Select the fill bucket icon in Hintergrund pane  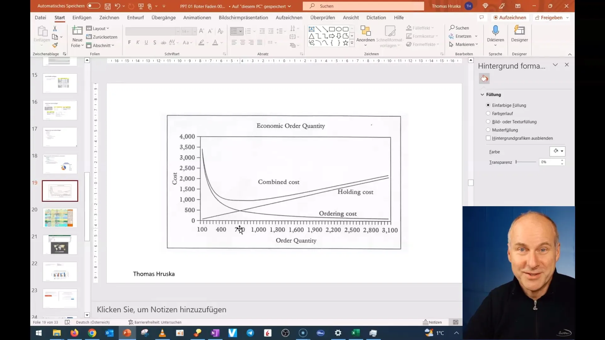[484, 78]
